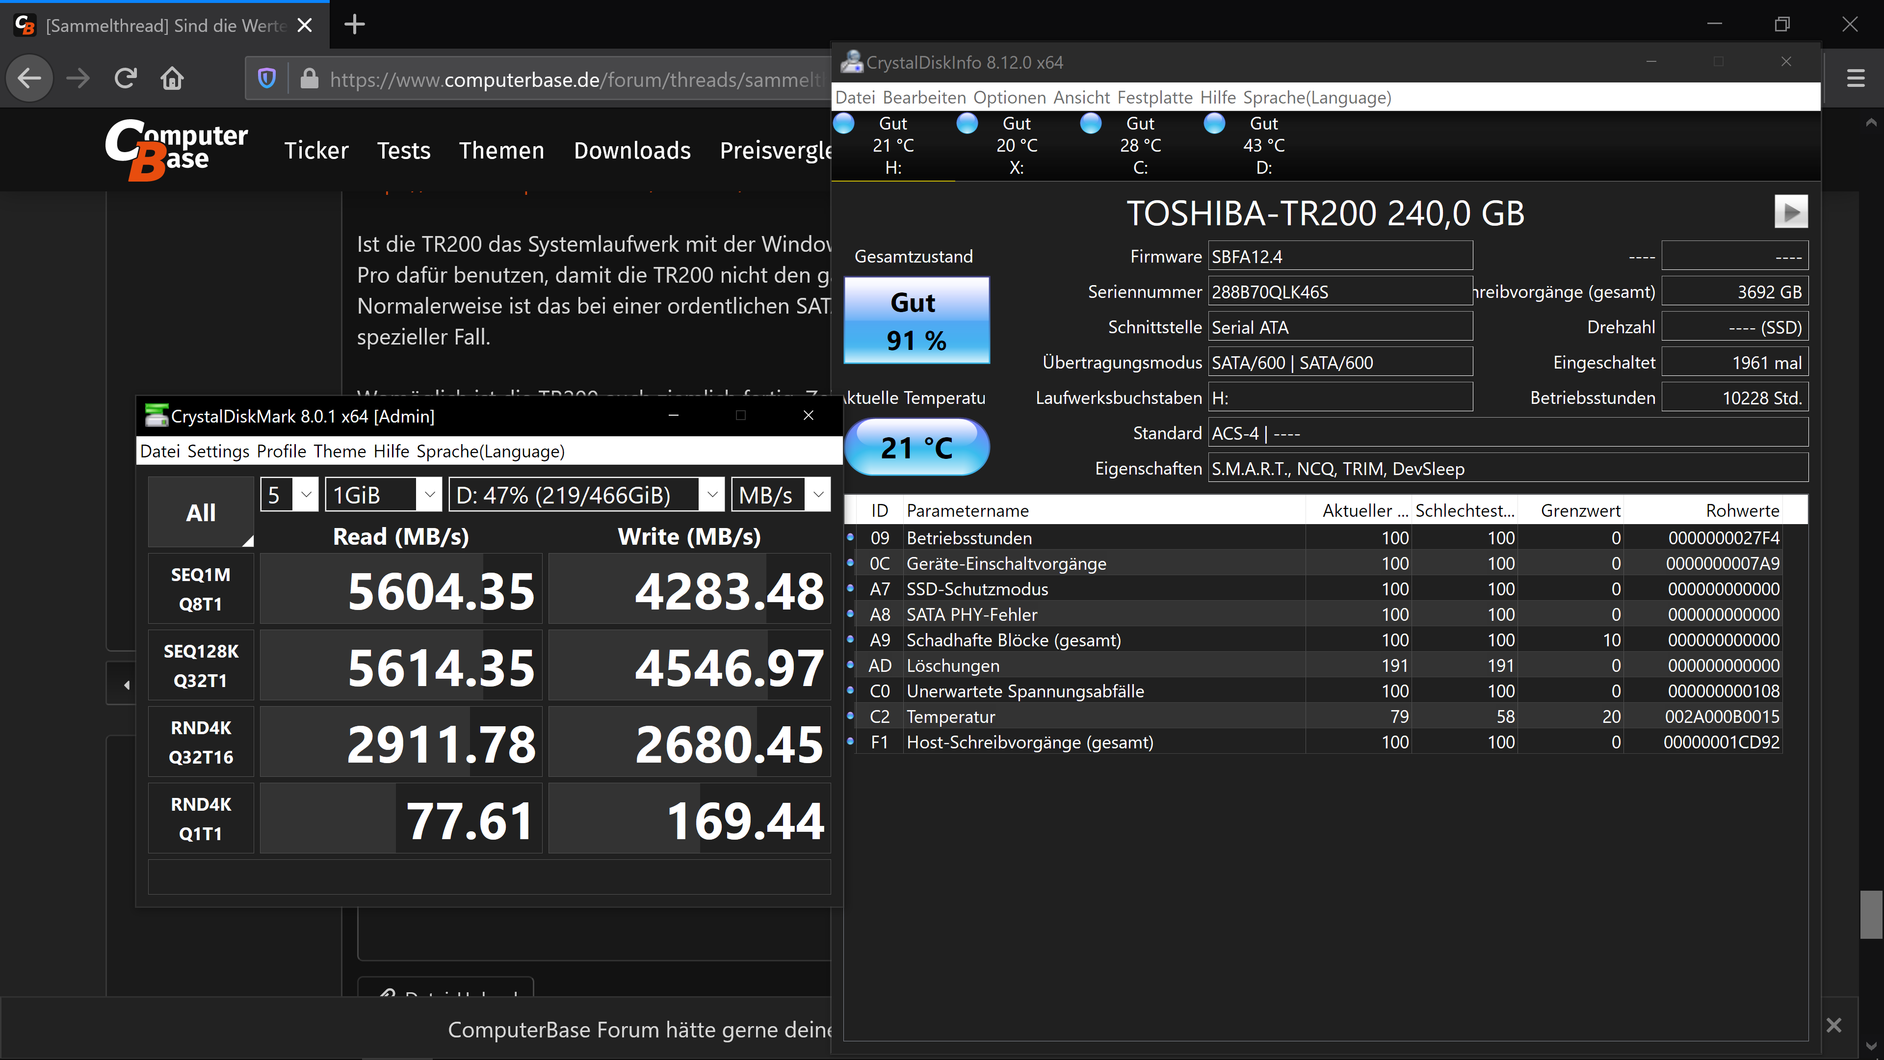Open Profile menu in CrystalDiskMark
This screenshot has height=1060, width=1884.
click(282, 451)
